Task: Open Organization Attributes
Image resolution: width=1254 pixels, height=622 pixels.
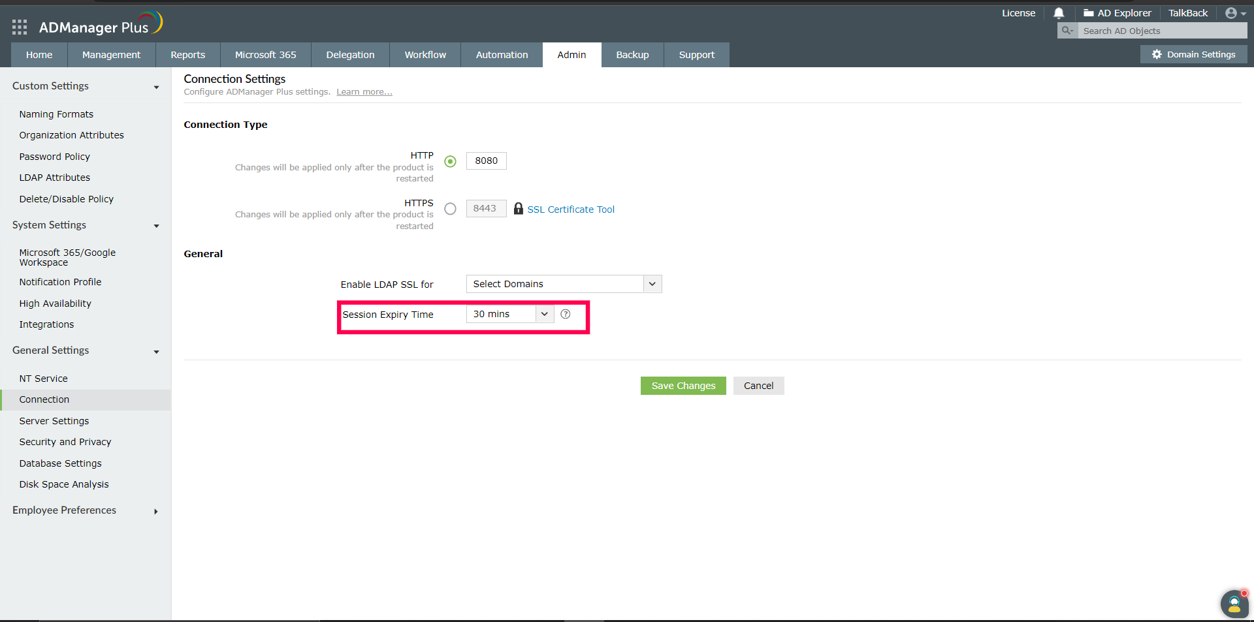Action: 71,135
